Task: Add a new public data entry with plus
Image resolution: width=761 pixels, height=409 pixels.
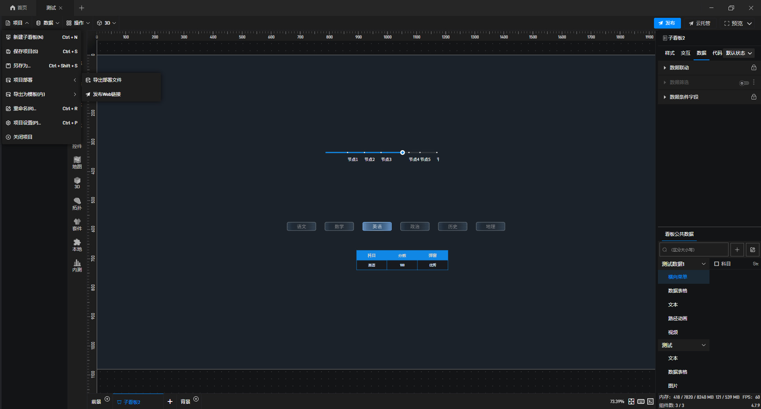Action: [x=737, y=250]
